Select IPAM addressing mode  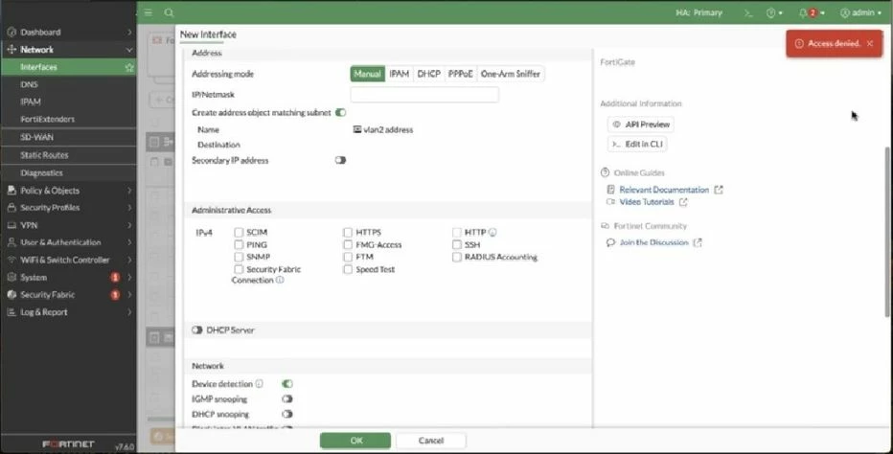[x=400, y=74]
